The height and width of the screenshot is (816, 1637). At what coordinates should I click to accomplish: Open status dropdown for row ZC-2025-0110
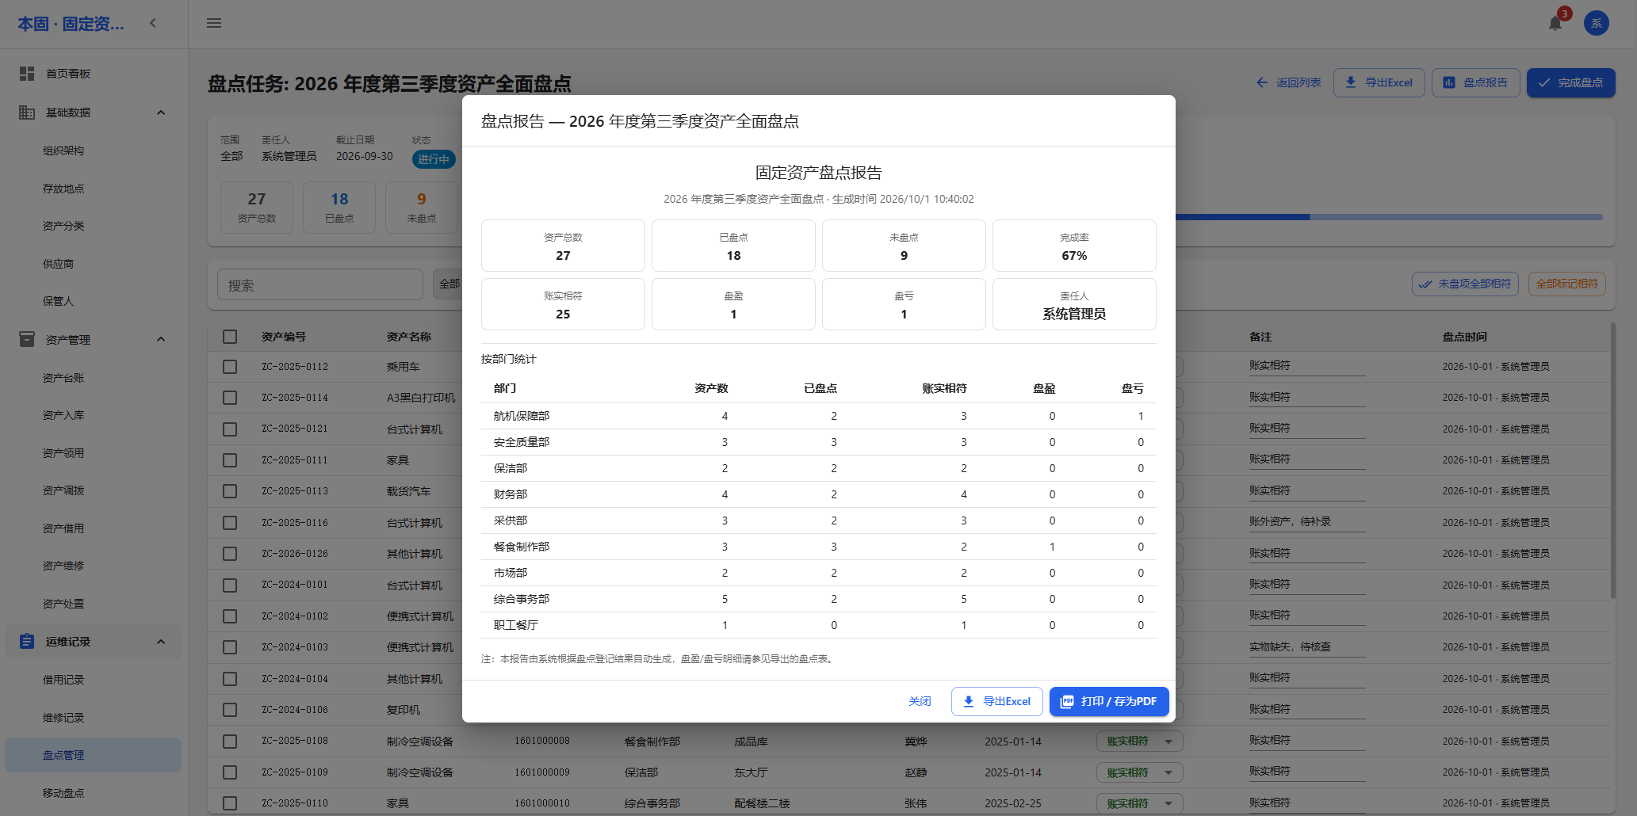coord(1140,803)
